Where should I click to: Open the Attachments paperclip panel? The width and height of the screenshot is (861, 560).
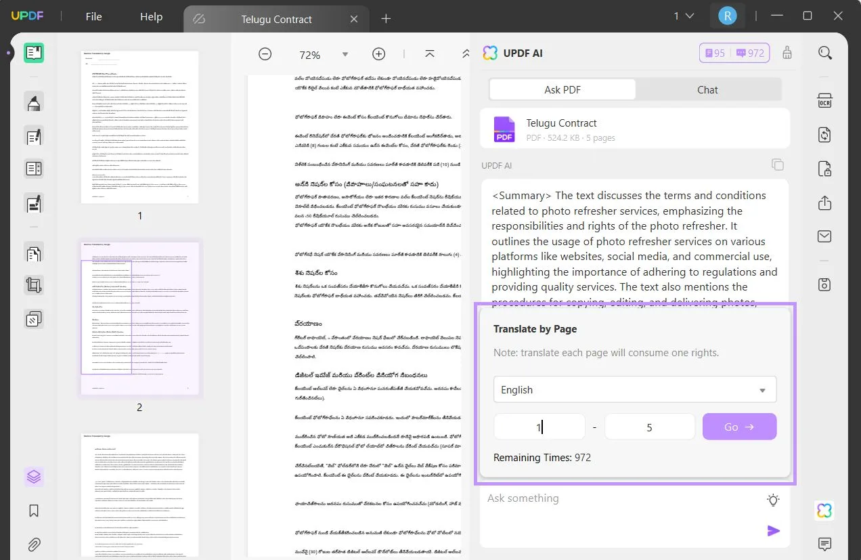(x=34, y=544)
